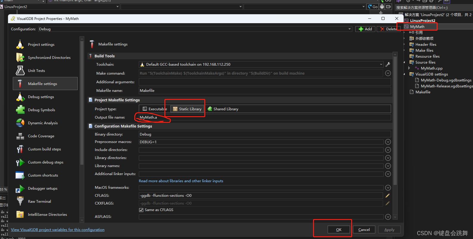Select MyMath.cpp in Solution Explorer
This screenshot has width=473, height=239.
tap(432, 68)
